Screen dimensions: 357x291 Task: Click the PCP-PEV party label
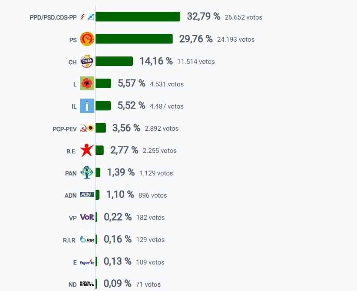tap(65, 129)
